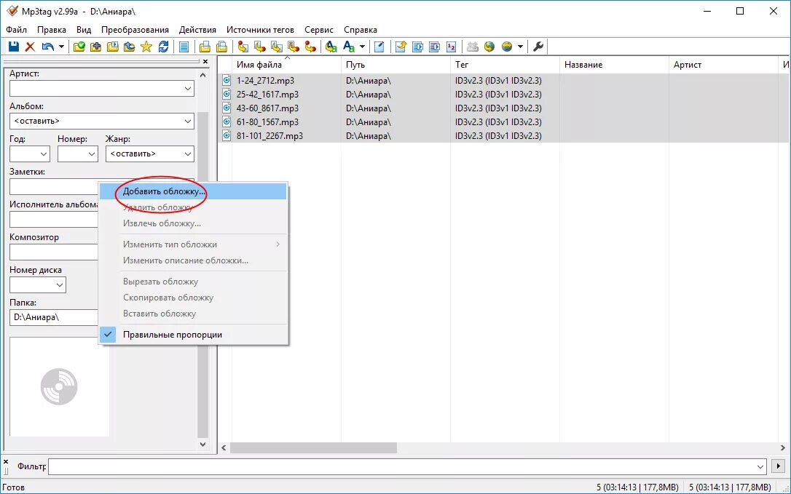Viewport: 791px width, 494px height.
Task: Click the Actions icon (Aa with yellow highlight)
Action: [331, 47]
